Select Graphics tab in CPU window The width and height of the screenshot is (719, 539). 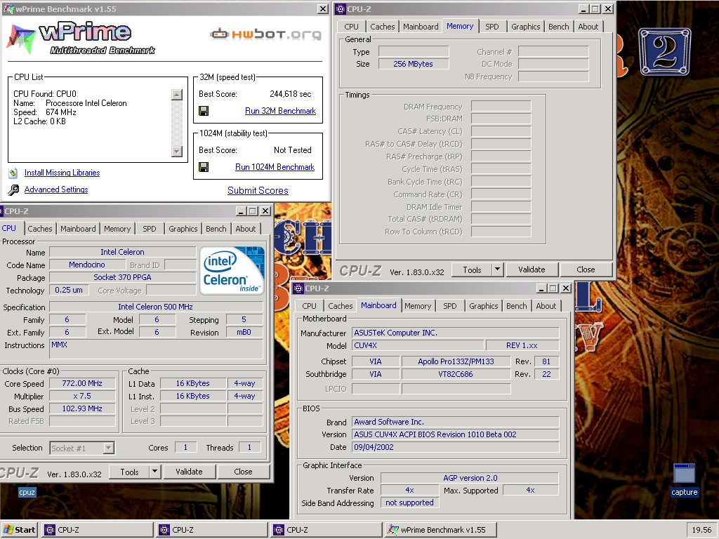click(183, 229)
